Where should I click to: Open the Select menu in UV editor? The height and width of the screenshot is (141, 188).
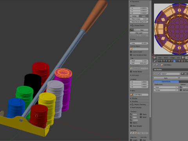[166, 58]
